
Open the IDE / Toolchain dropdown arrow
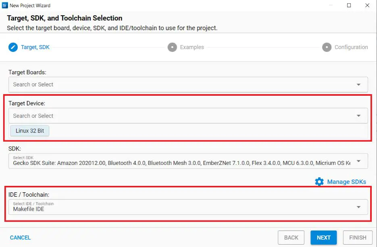coord(358,207)
